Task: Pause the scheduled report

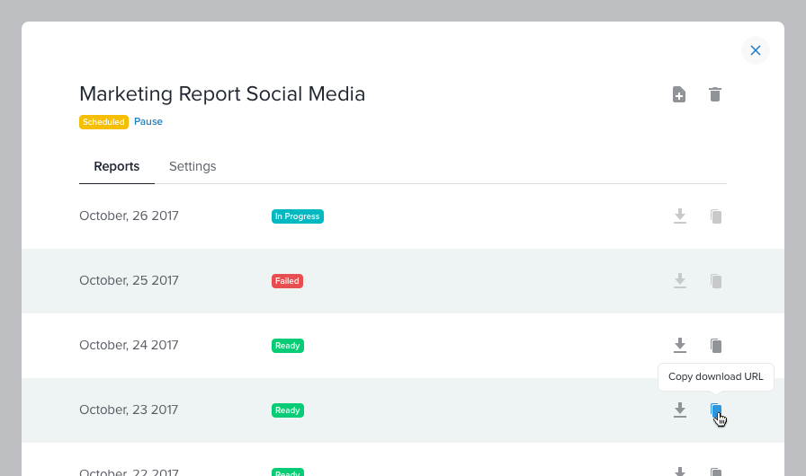Action: click(148, 121)
